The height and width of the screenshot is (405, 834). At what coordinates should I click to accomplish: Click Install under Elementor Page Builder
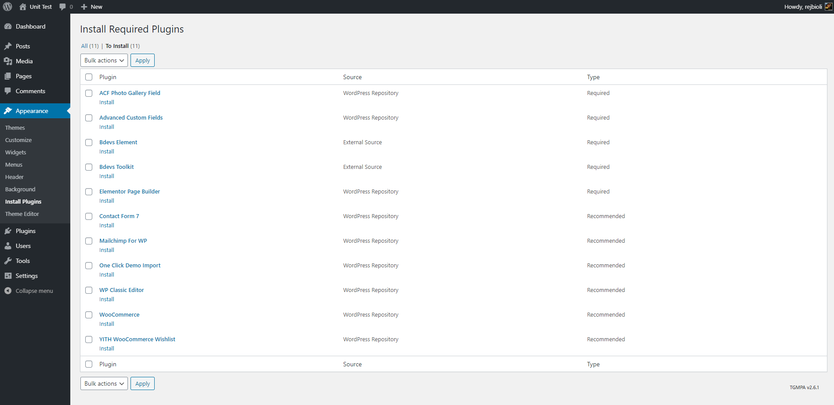(107, 201)
